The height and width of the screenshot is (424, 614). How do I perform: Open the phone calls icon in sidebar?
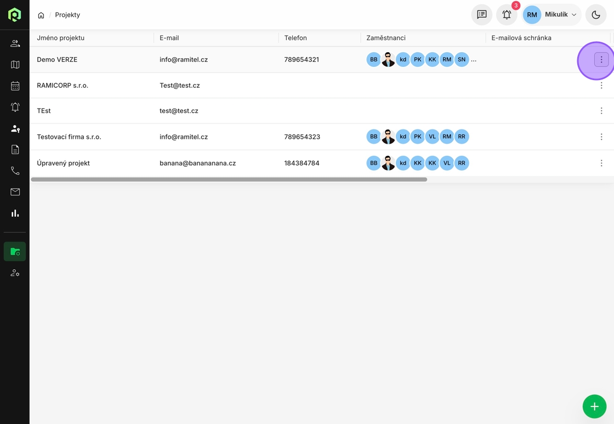[x=15, y=171]
